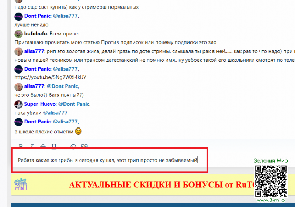The width and height of the screenshot is (295, 207).
Task: Click @alisa777 mention after 'пака убили'
Action: pos(55,113)
